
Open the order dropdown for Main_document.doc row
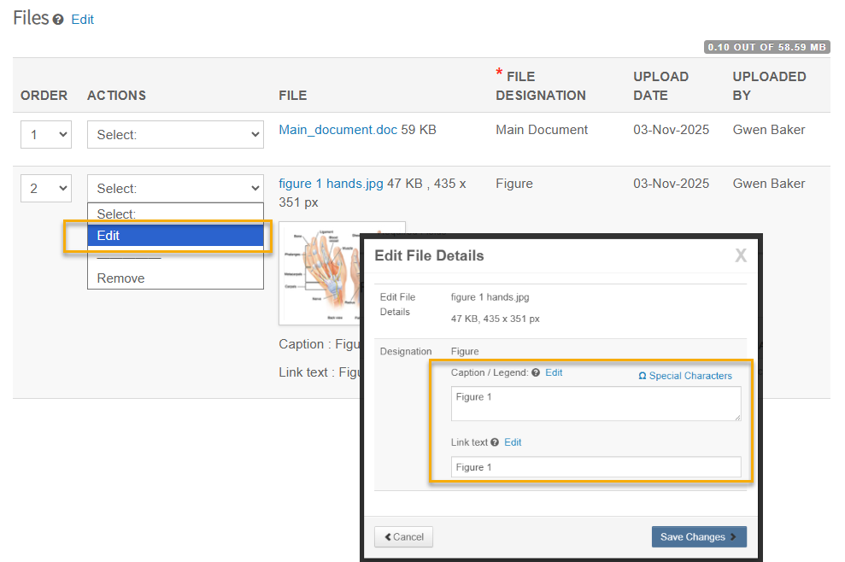(46, 134)
